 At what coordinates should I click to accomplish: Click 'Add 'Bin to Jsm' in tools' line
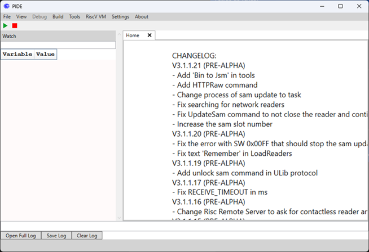click(213, 75)
